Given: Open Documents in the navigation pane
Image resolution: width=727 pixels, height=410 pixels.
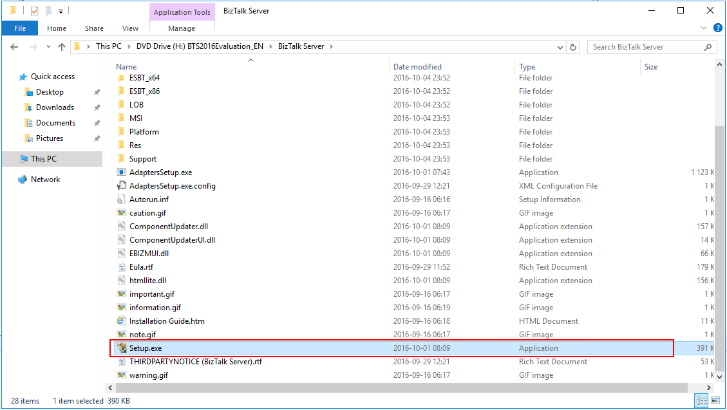Looking at the screenshot, I should 55,123.
